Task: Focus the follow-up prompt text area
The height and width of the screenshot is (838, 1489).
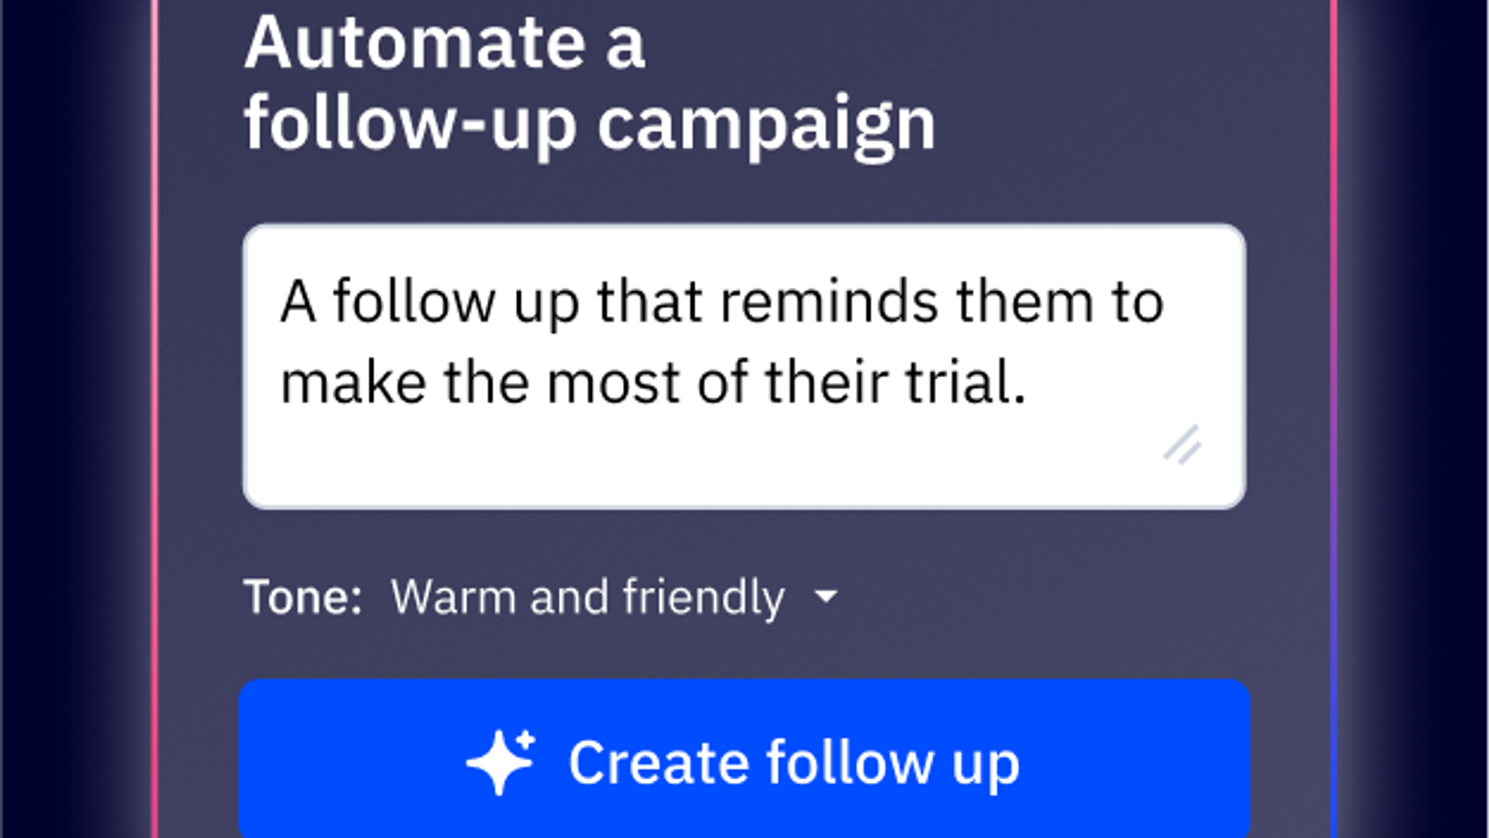Action: point(743,365)
